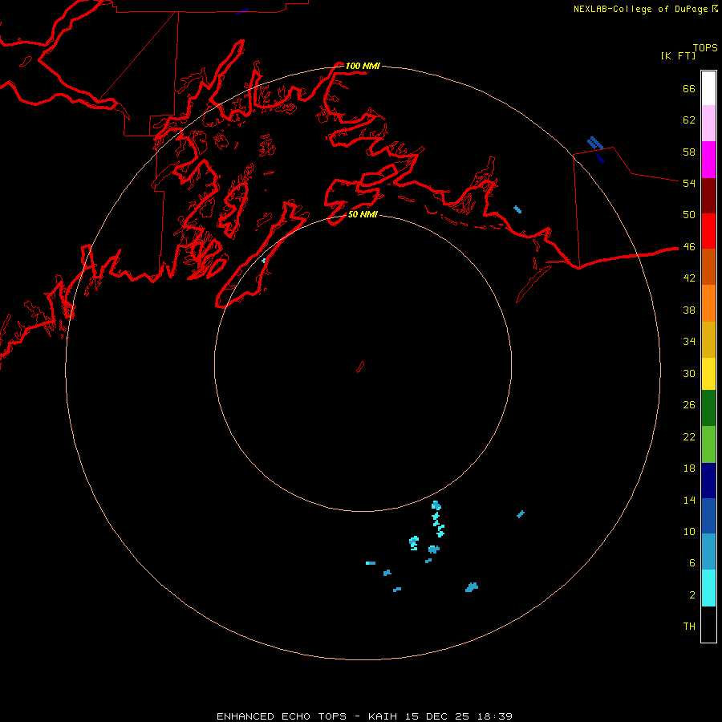Pick the navy blue legend swatch

[x=708, y=481]
